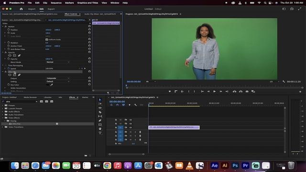Toggle animation stopwatch for Key Color
Viewport: 306px width, 172px height.
point(9,85)
